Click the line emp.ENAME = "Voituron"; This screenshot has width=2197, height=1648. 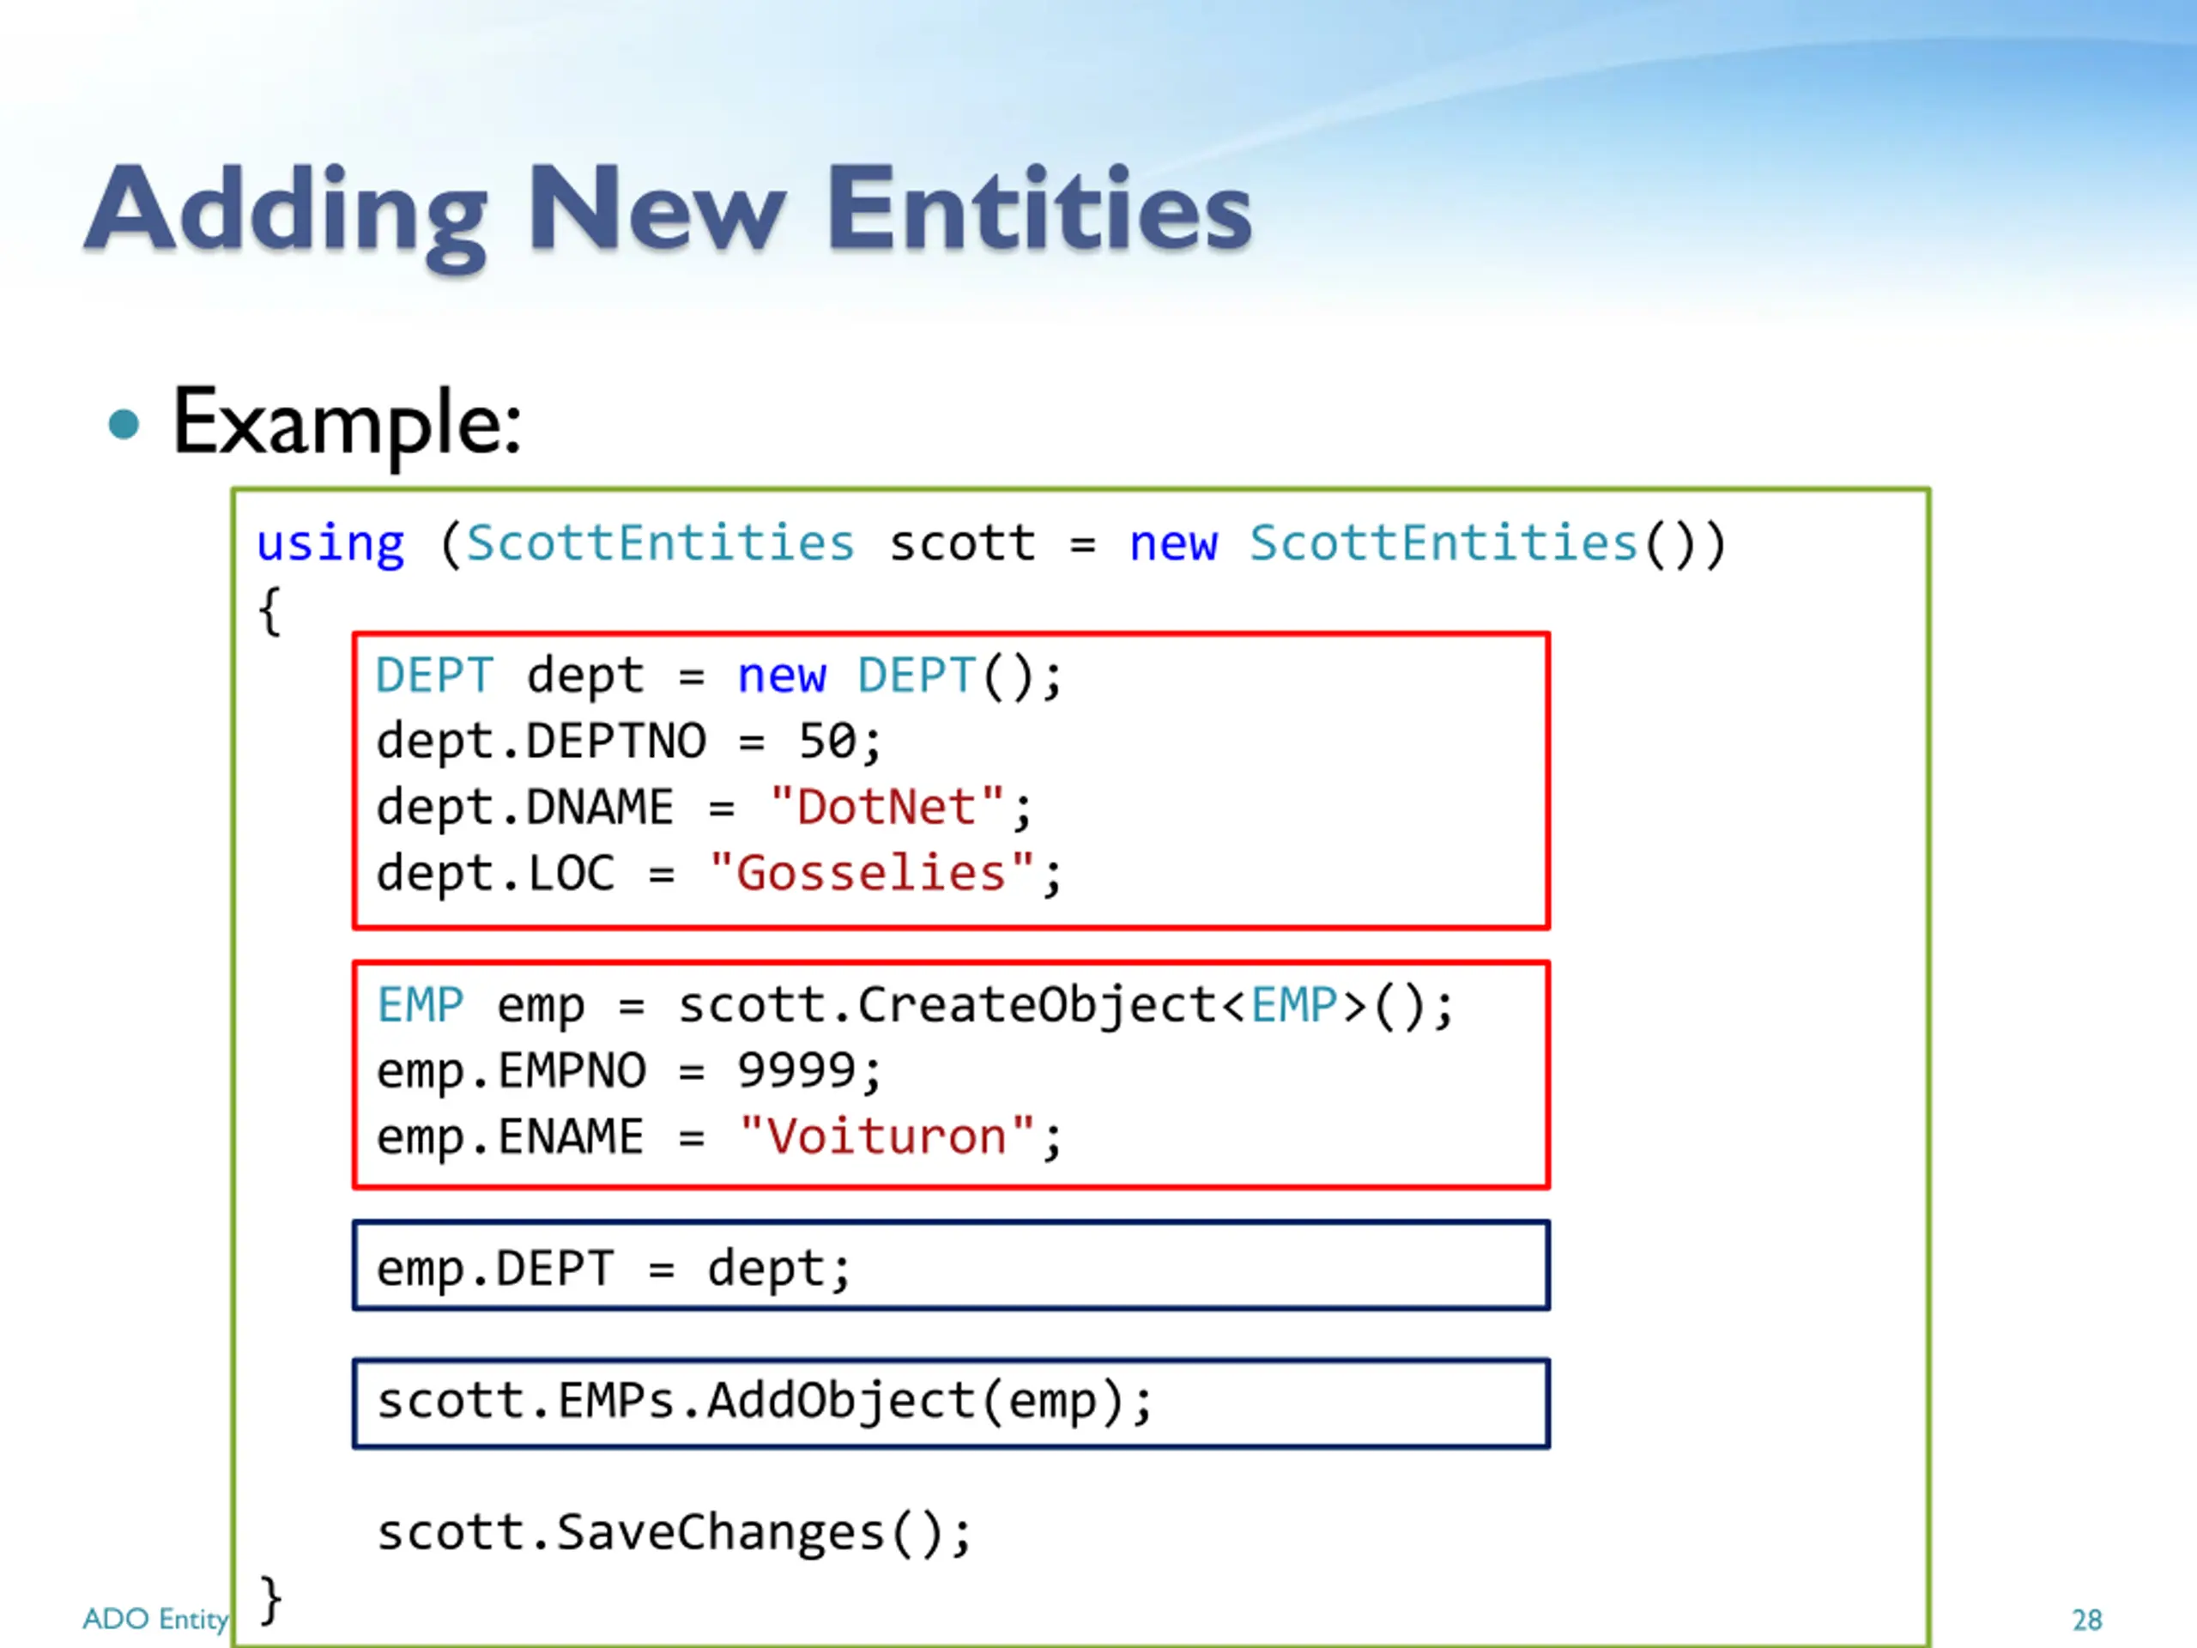coord(719,1138)
